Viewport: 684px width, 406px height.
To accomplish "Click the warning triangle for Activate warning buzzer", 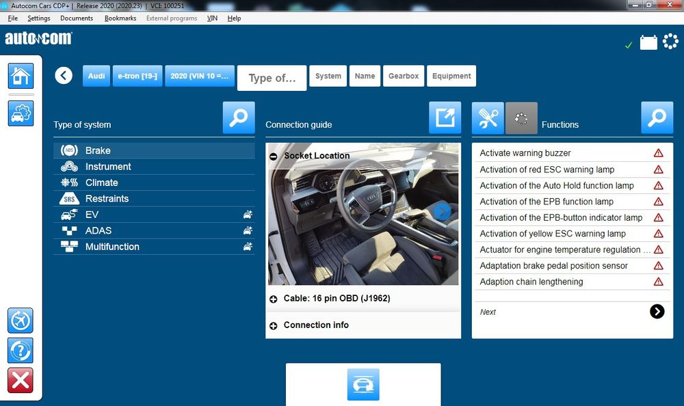I will click(659, 153).
